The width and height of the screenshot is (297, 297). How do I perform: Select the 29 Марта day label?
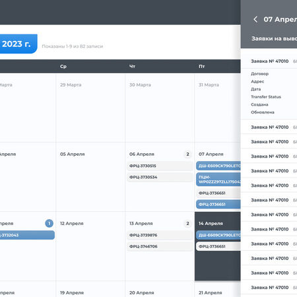(71, 84)
